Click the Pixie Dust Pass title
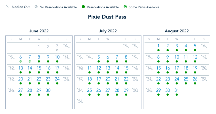Image resolution: width=216 pixels, height=114 pixels. (108, 17)
